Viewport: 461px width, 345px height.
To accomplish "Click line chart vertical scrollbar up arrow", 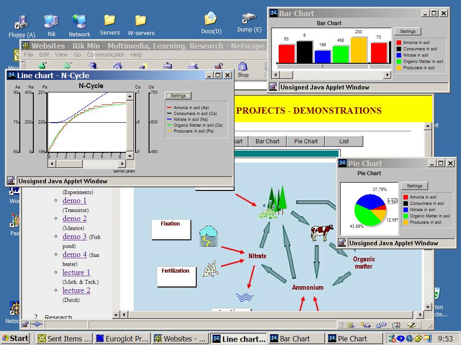I will pos(130,96).
